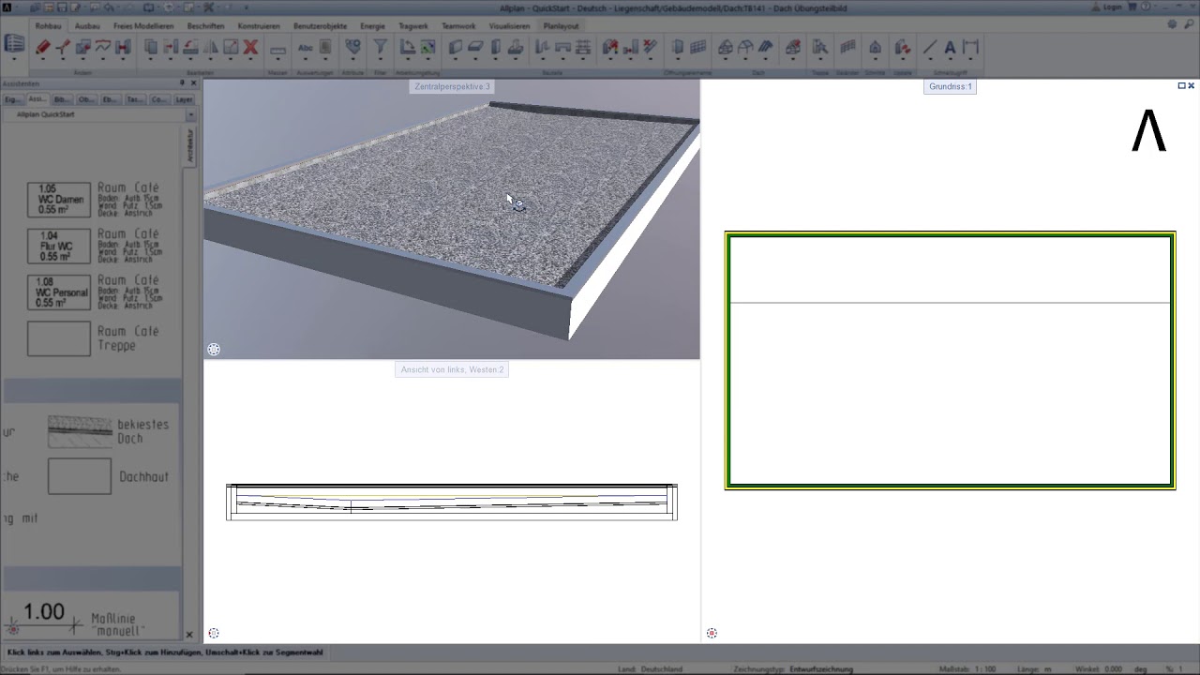Image resolution: width=1200 pixels, height=675 pixels.
Task: Click the dimension line tool in Schnellzugriff
Action: coord(970,47)
